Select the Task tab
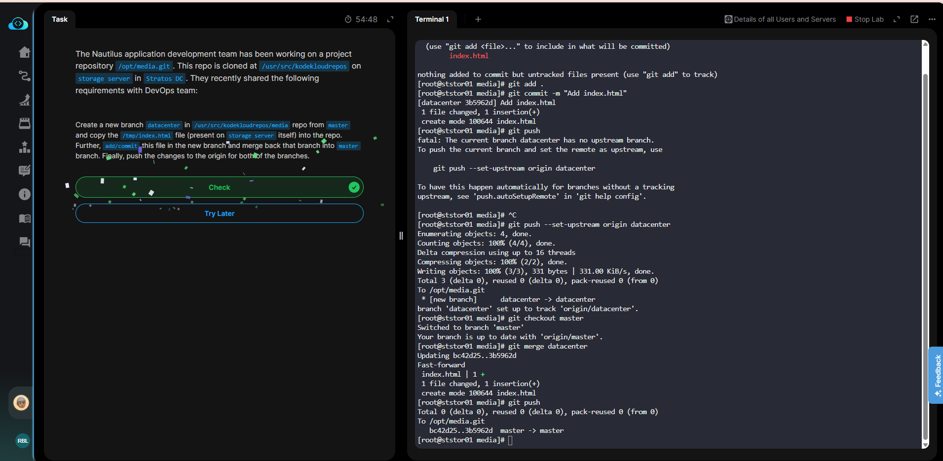The width and height of the screenshot is (943, 461). 60,19
